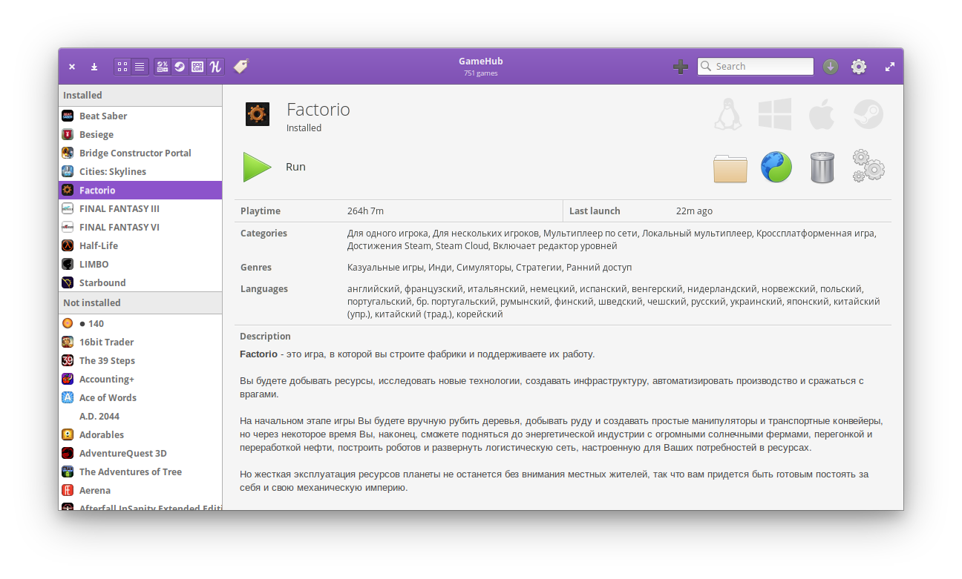The image size is (962, 579).
Task: Select the Humble Bundle source filter icon
Action: pyautogui.click(x=215, y=66)
